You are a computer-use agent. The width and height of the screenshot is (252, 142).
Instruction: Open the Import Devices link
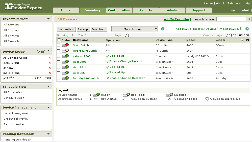coord(229,29)
